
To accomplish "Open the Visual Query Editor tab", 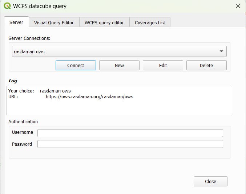I will pos(54,22).
